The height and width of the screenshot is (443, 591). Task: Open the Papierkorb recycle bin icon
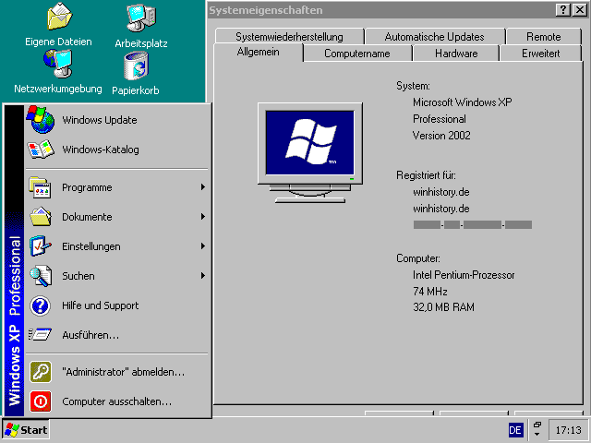(x=136, y=66)
